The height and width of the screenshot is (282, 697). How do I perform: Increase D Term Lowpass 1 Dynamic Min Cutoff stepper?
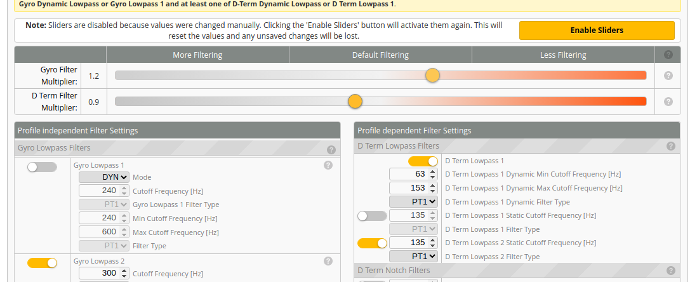[x=434, y=171]
